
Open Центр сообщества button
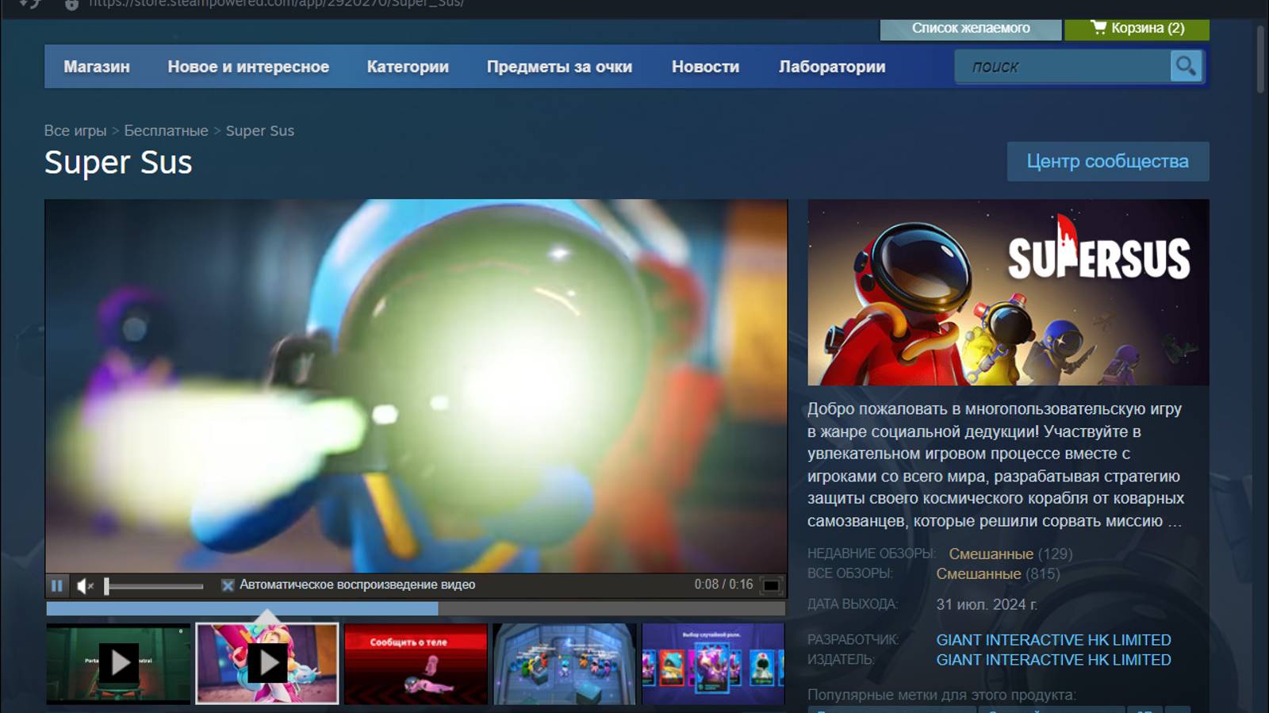[x=1108, y=162]
